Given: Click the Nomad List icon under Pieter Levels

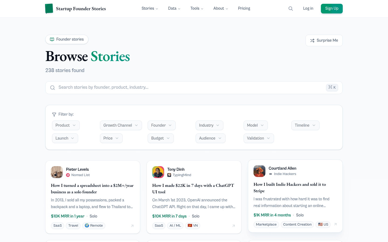Looking at the screenshot, I should (x=68, y=175).
